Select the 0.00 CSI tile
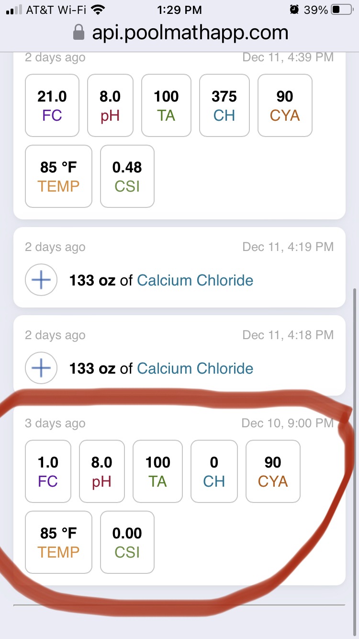Viewport: 359px width, 639px height. coord(127,542)
